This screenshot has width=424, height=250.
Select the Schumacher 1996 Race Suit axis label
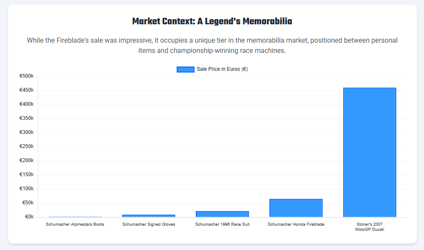coord(222,224)
